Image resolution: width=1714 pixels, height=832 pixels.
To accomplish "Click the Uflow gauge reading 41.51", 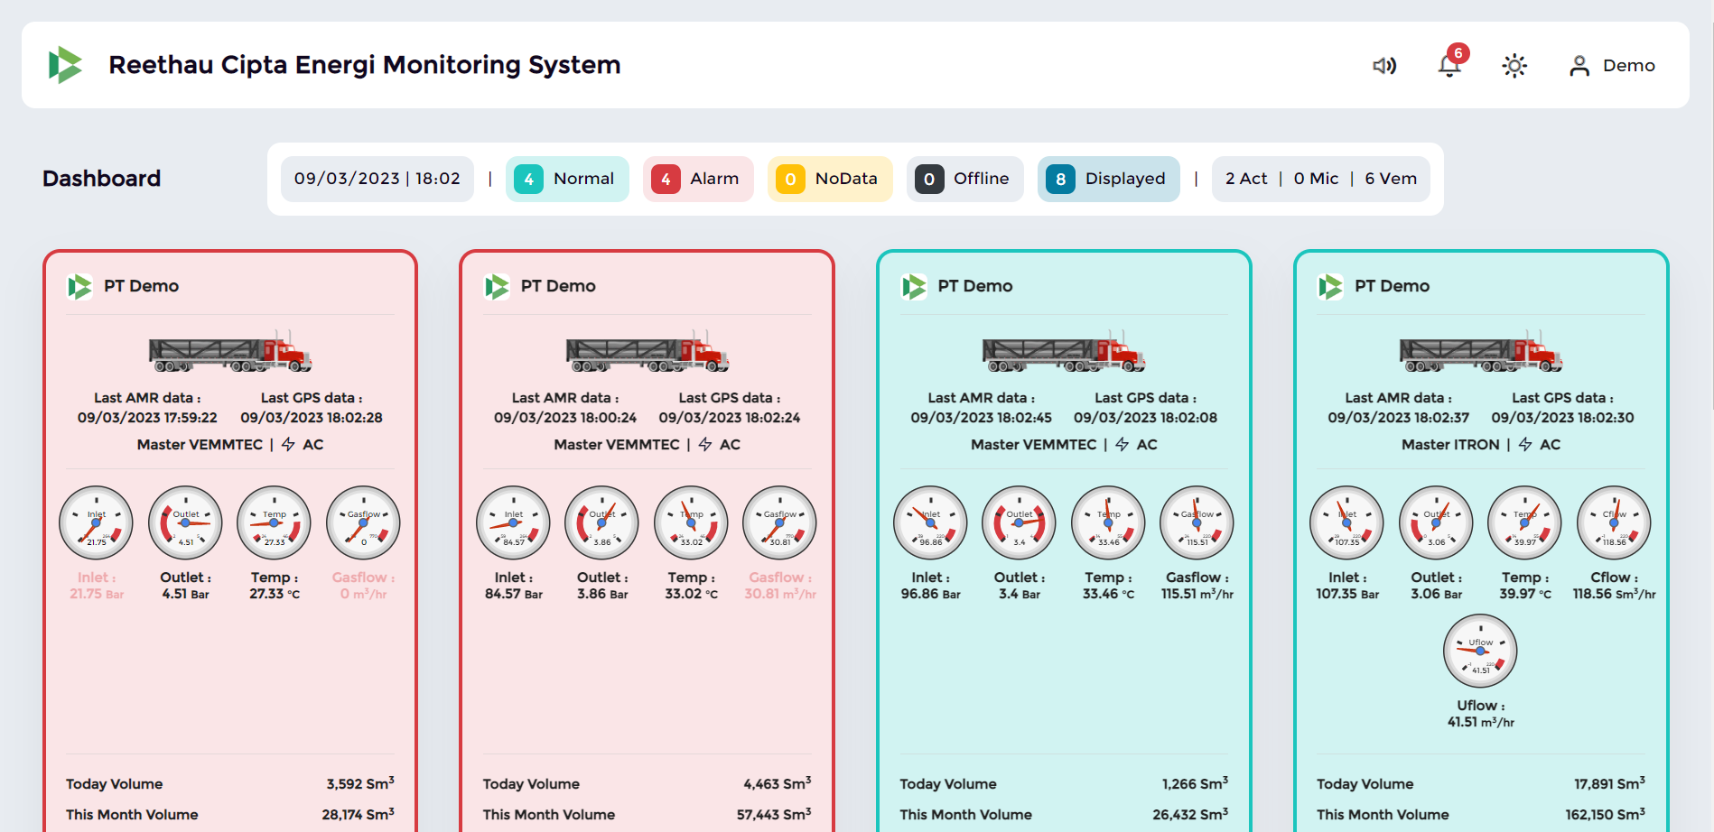I will coord(1480,651).
